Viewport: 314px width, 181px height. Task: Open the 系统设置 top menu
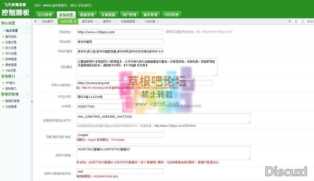coord(66,15)
